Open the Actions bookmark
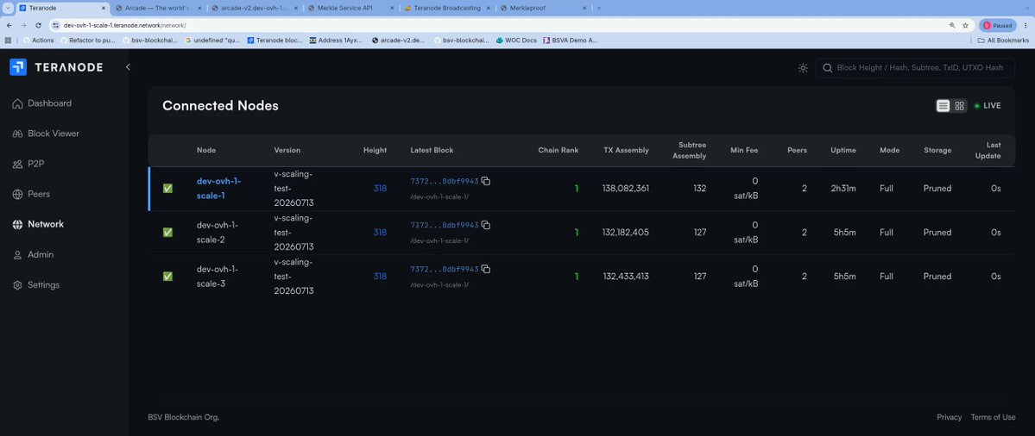The image size is (1035, 436). 38,40
